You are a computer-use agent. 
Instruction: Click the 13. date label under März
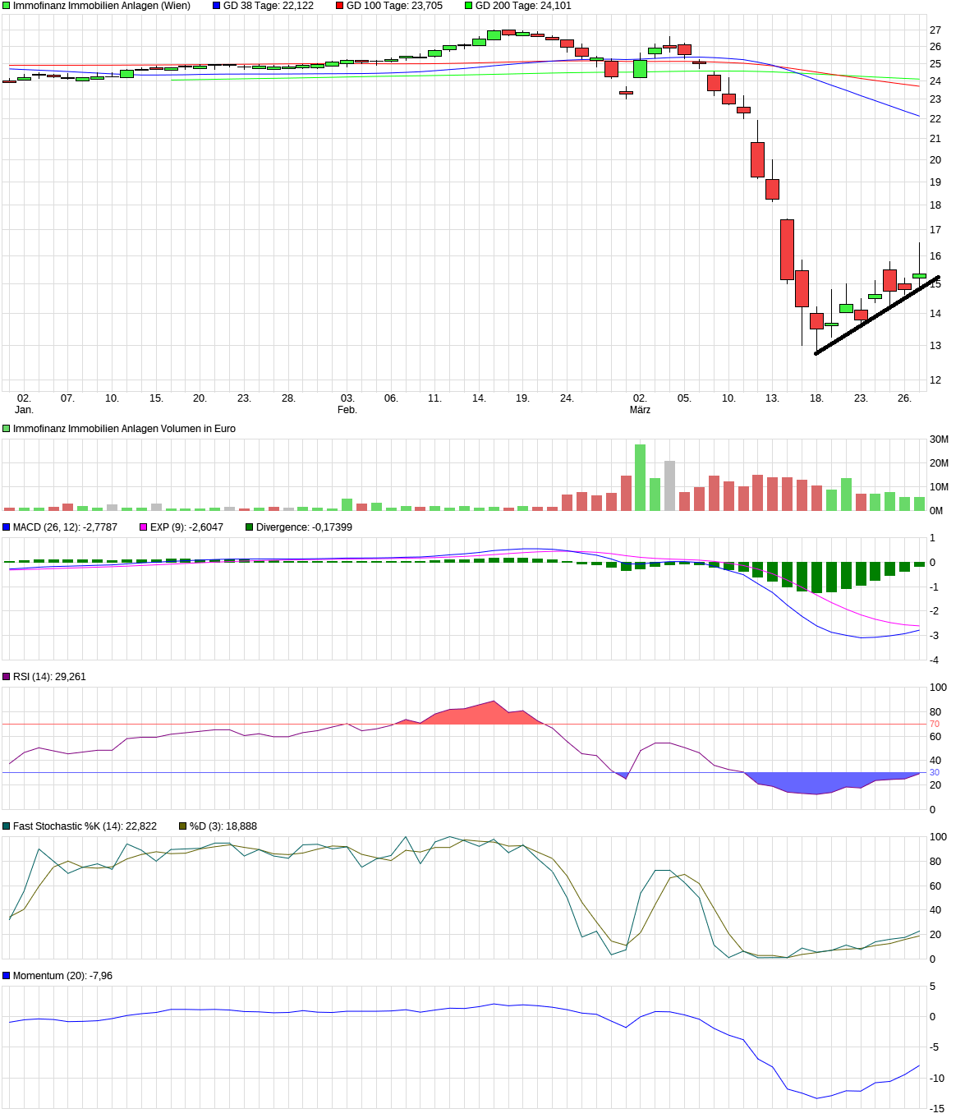(772, 398)
